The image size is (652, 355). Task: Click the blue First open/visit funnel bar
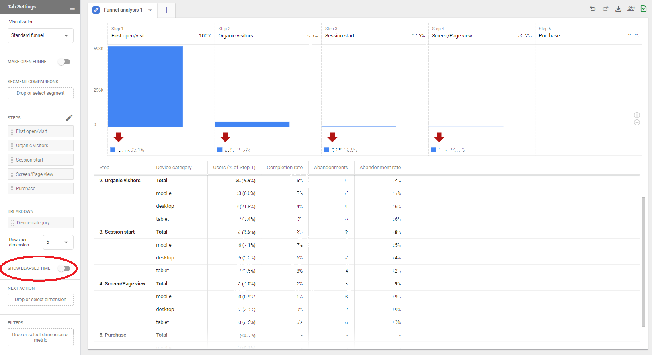[145, 87]
